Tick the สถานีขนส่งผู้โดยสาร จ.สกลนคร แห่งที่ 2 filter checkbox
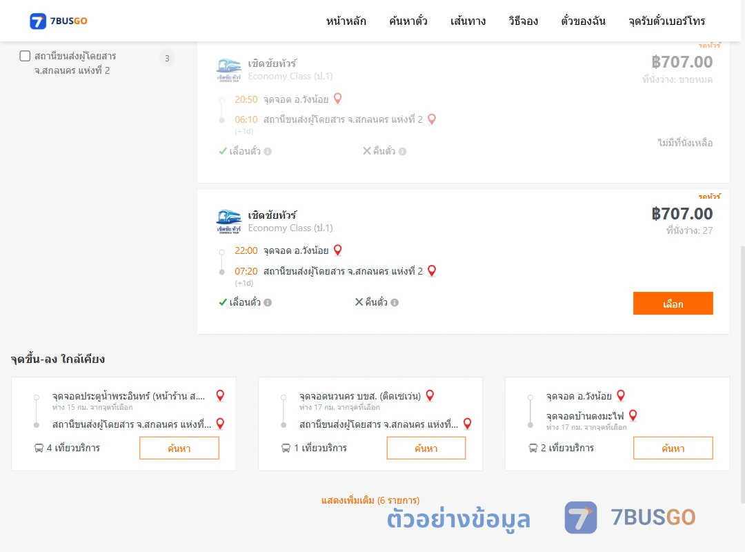Image resolution: width=745 pixels, height=552 pixels. click(x=25, y=56)
